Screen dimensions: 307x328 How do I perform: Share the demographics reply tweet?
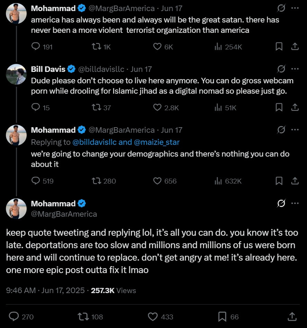pyautogui.click(x=295, y=181)
